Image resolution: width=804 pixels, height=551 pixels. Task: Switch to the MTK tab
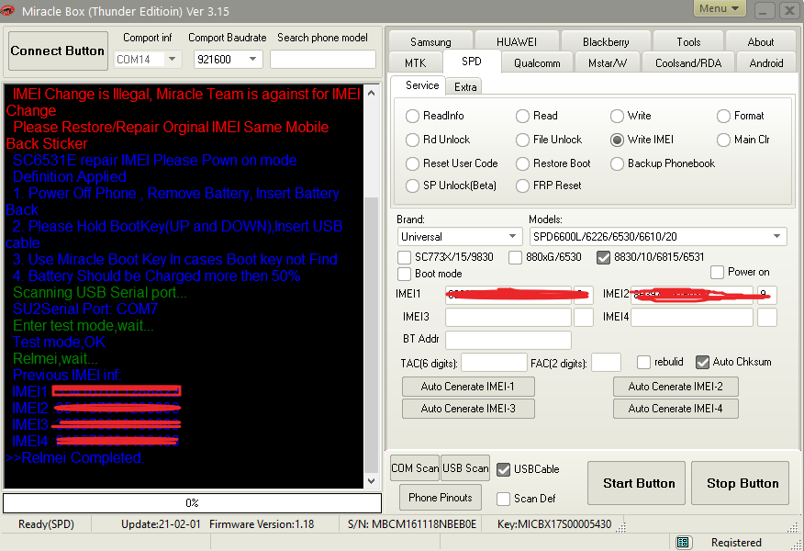click(416, 62)
